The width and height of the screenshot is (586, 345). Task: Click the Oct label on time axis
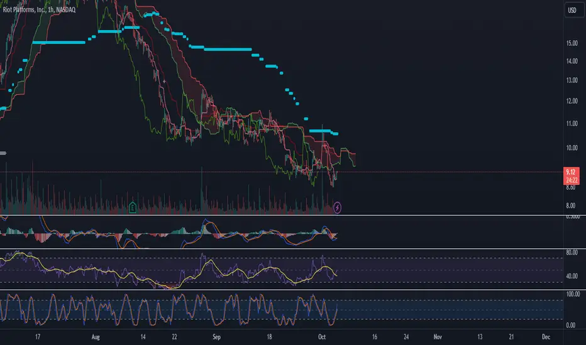click(322, 337)
